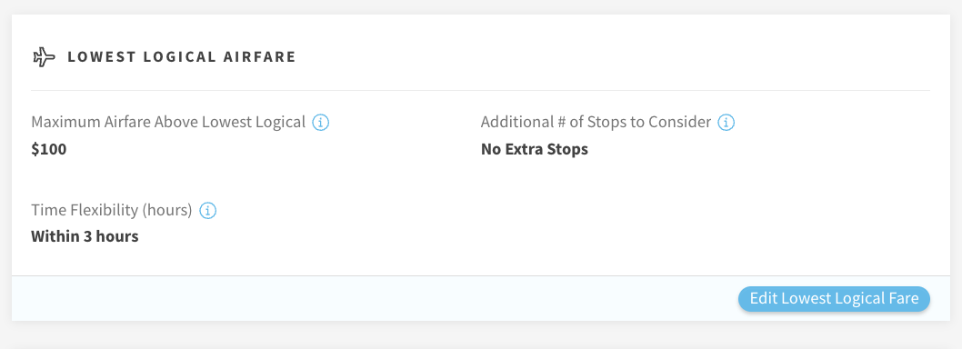Reveal help for the maximum airfare threshold
The width and height of the screenshot is (962, 349).
click(x=320, y=123)
